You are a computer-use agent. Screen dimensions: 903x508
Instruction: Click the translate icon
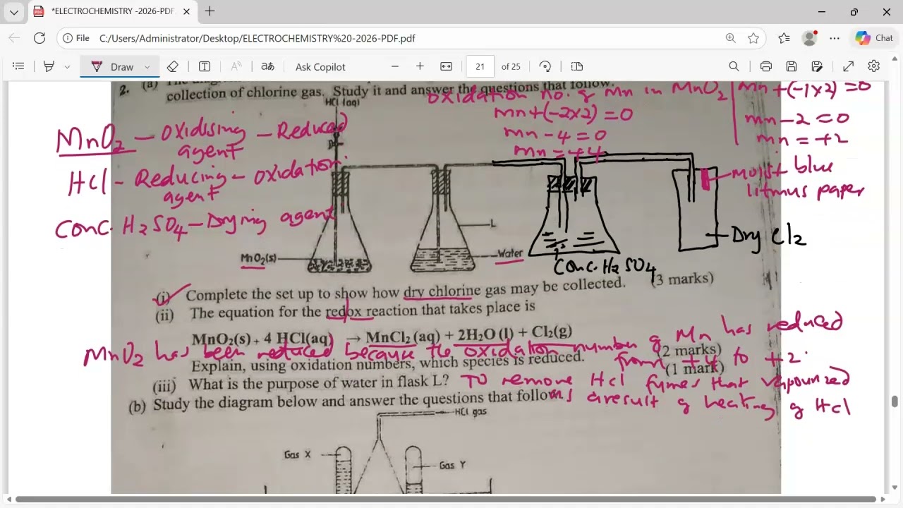(x=267, y=66)
